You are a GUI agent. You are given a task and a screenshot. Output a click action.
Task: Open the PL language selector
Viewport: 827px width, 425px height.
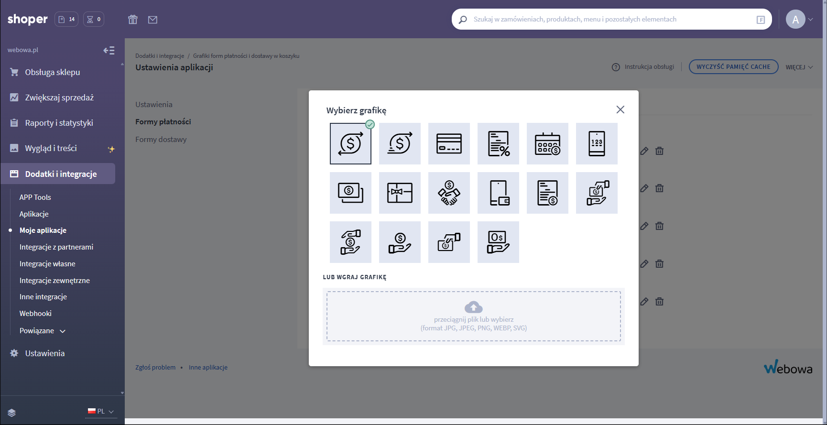(x=101, y=411)
